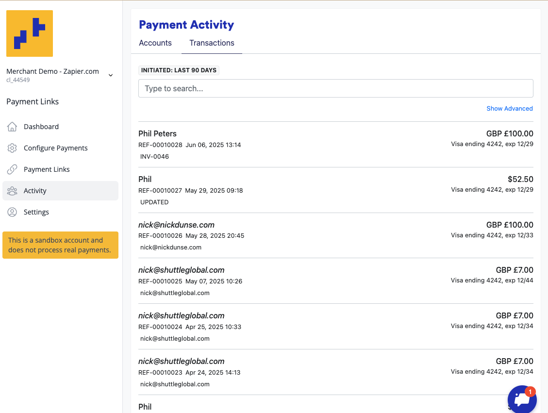The width and height of the screenshot is (548, 413).
Task: Open transaction REF-00010024 dated Apr 25
Action: (x=335, y=326)
